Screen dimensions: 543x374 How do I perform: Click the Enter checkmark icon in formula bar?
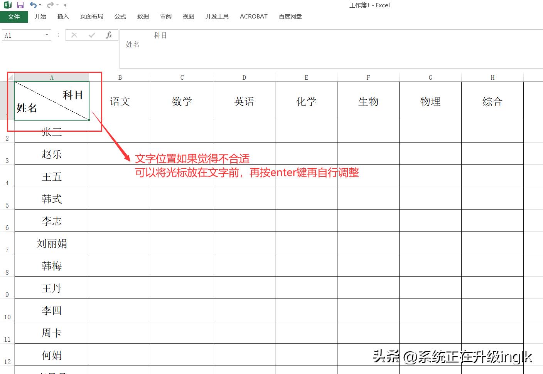[92, 35]
